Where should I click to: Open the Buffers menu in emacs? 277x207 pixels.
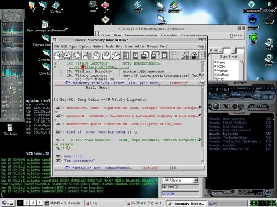(x=98, y=46)
